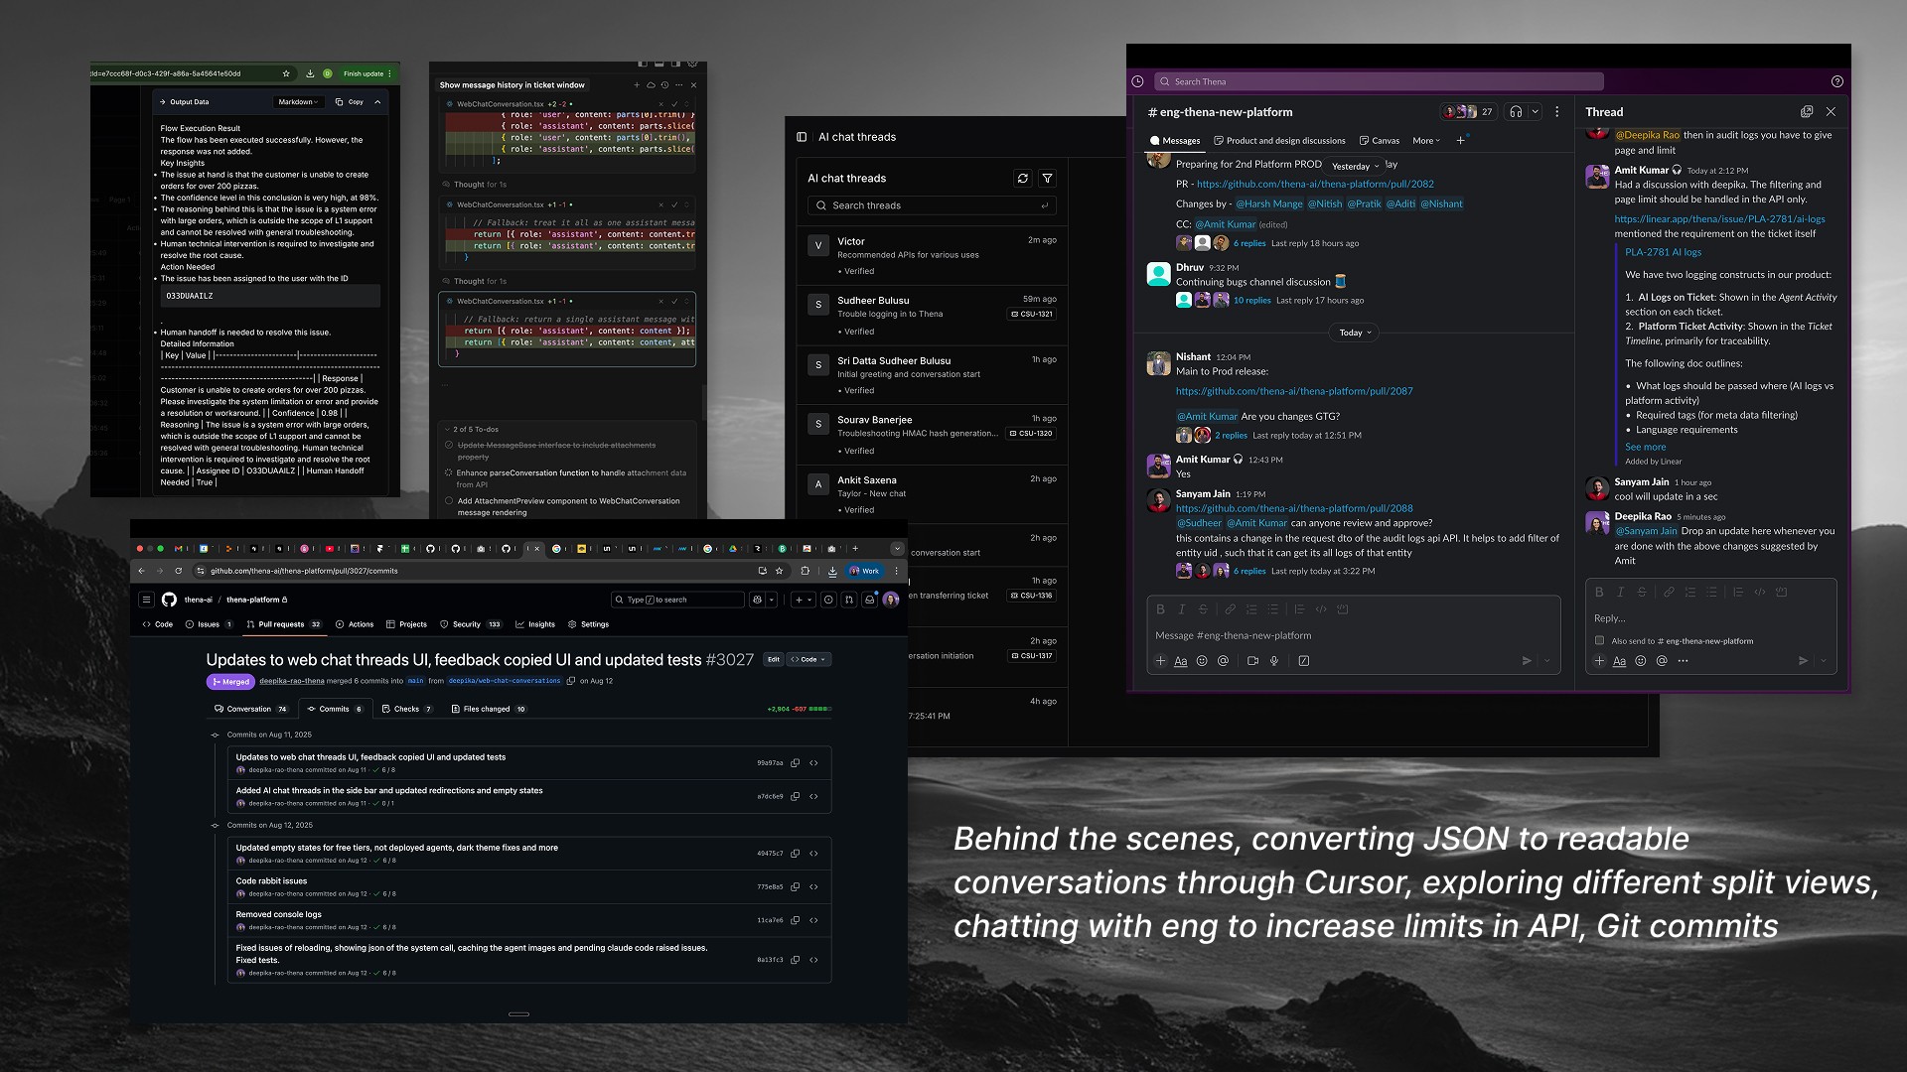Image resolution: width=1907 pixels, height=1072 pixels.
Task: Open the pull/2088 GitHub link
Action: [1294, 508]
